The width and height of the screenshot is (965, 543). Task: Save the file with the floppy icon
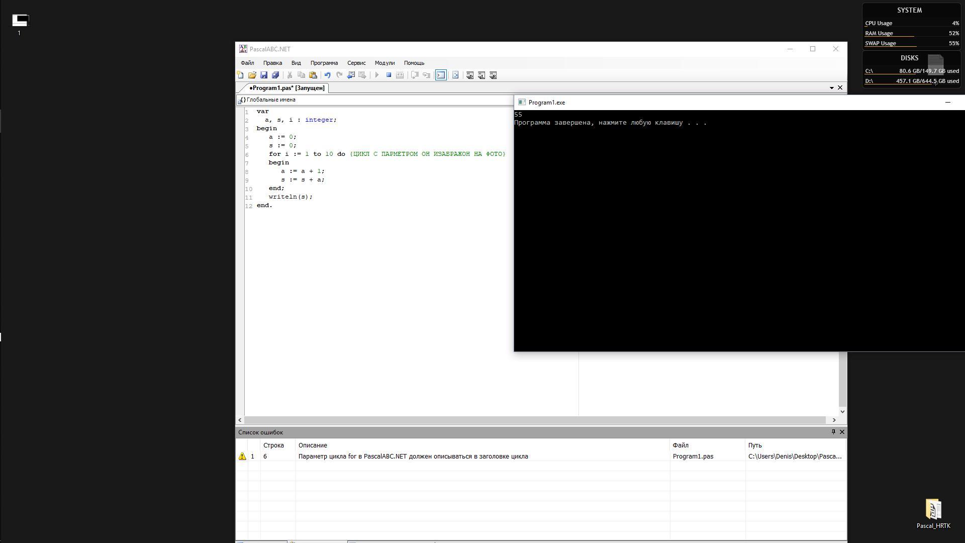(x=264, y=75)
